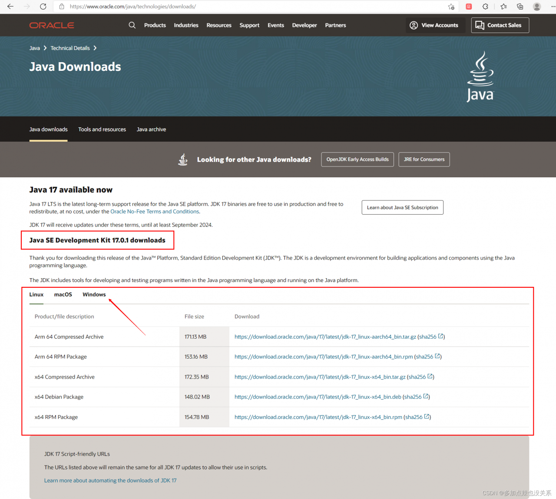Click the Oracle logo
Screen dimensions: 556x499
[52, 25]
